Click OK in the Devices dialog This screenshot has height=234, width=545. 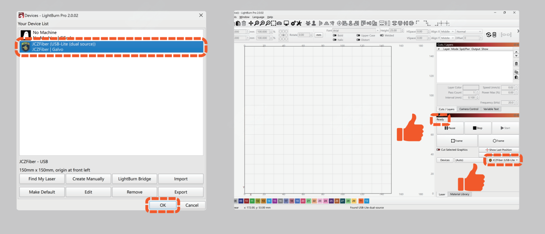pyautogui.click(x=163, y=205)
